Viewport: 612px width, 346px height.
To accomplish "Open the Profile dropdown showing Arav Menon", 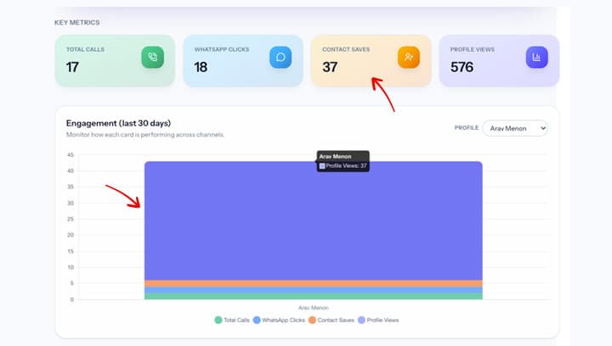I will click(x=515, y=128).
